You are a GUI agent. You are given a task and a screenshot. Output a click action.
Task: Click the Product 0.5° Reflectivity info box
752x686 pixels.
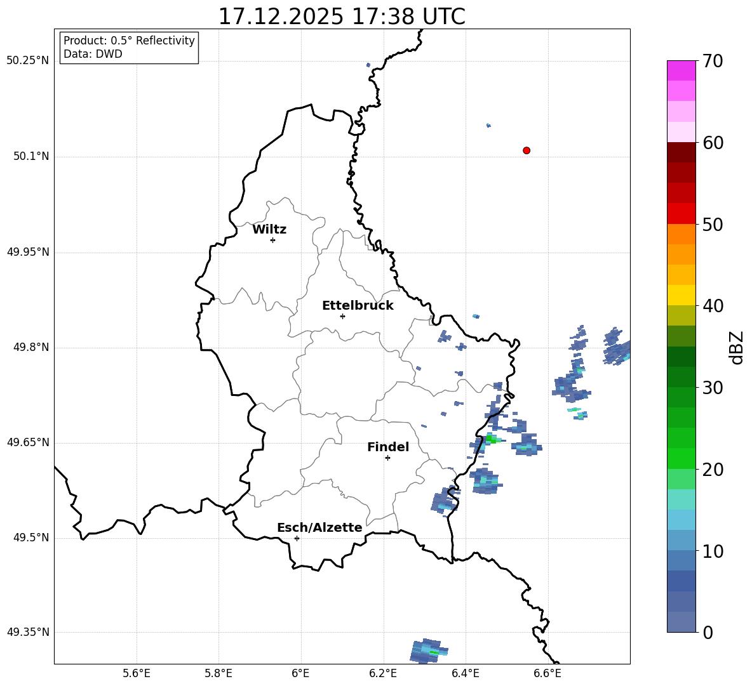pyautogui.click(x=129, y=47)
